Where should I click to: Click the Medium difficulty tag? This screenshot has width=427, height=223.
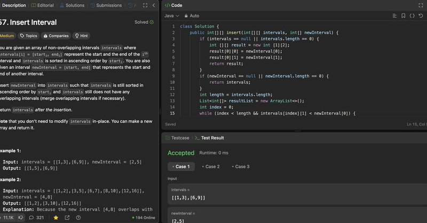tap(7, 36)
